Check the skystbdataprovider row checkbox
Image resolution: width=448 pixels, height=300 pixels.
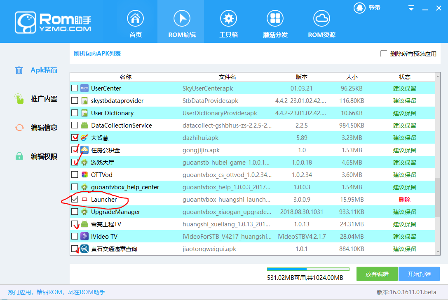75,101
